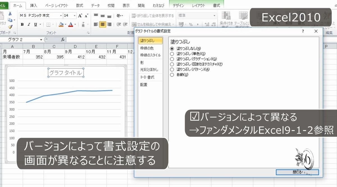
Task: Select 自動(U) radio button
Action: pyautogui.click(x=172, y=74)
